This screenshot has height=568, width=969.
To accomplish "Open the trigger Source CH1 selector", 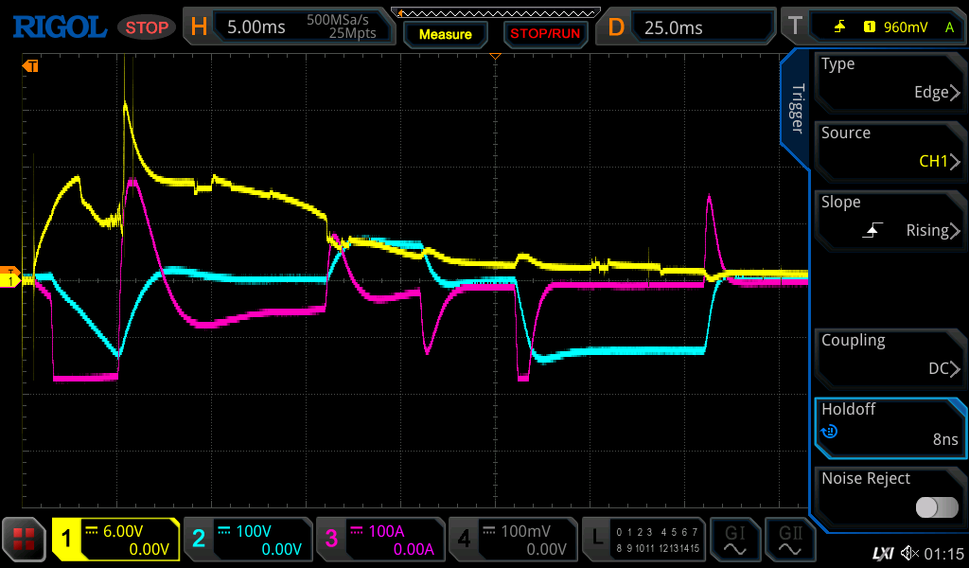I will (x=890, y=149).
